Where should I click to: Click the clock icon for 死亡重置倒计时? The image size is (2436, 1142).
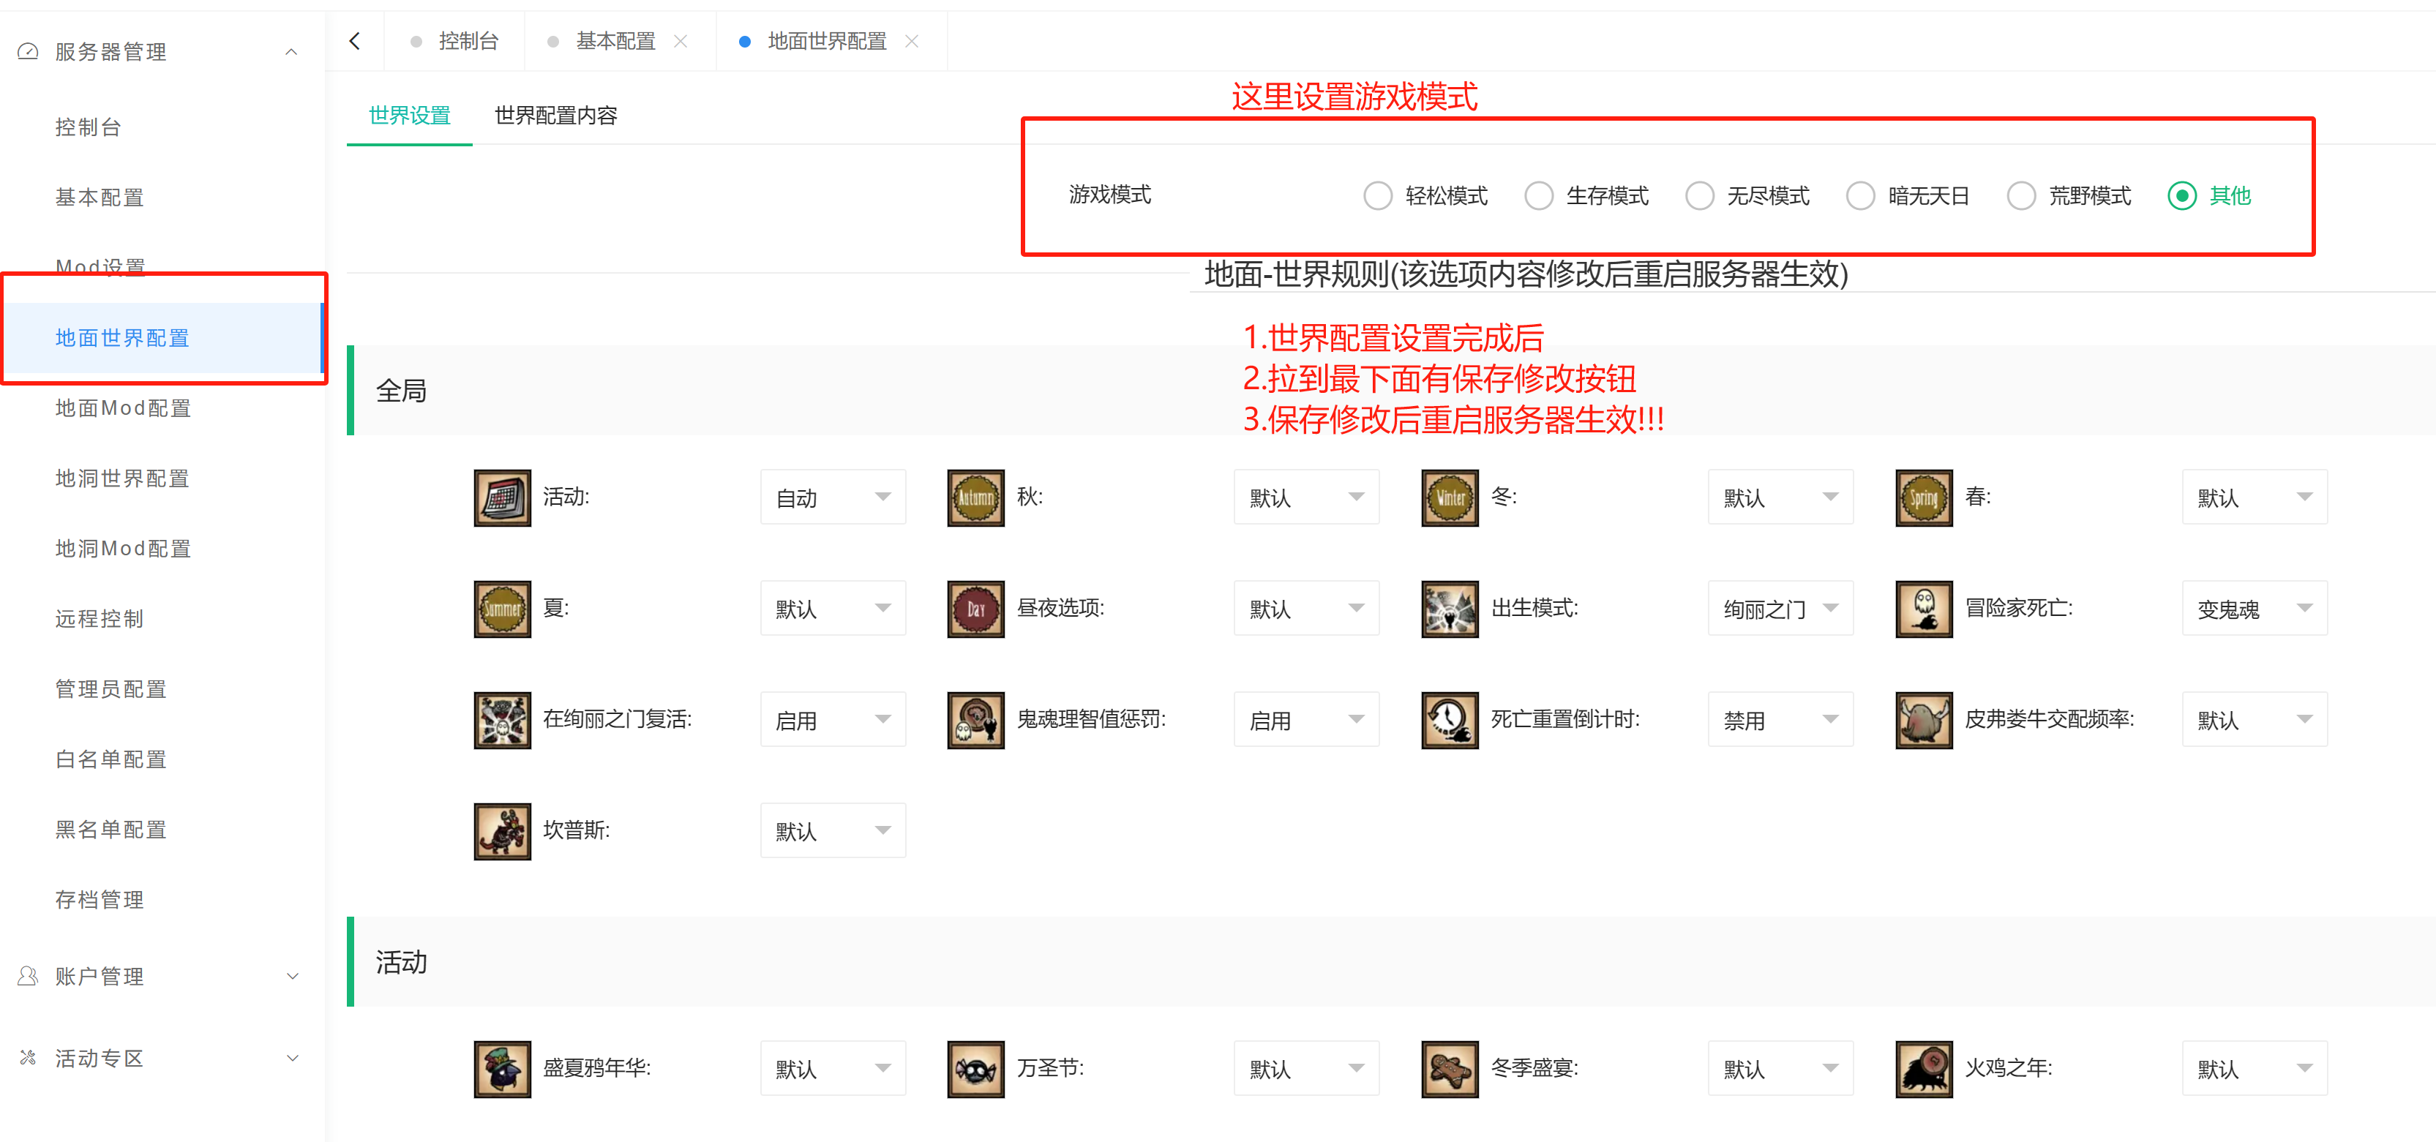[x=1450, y=721]
